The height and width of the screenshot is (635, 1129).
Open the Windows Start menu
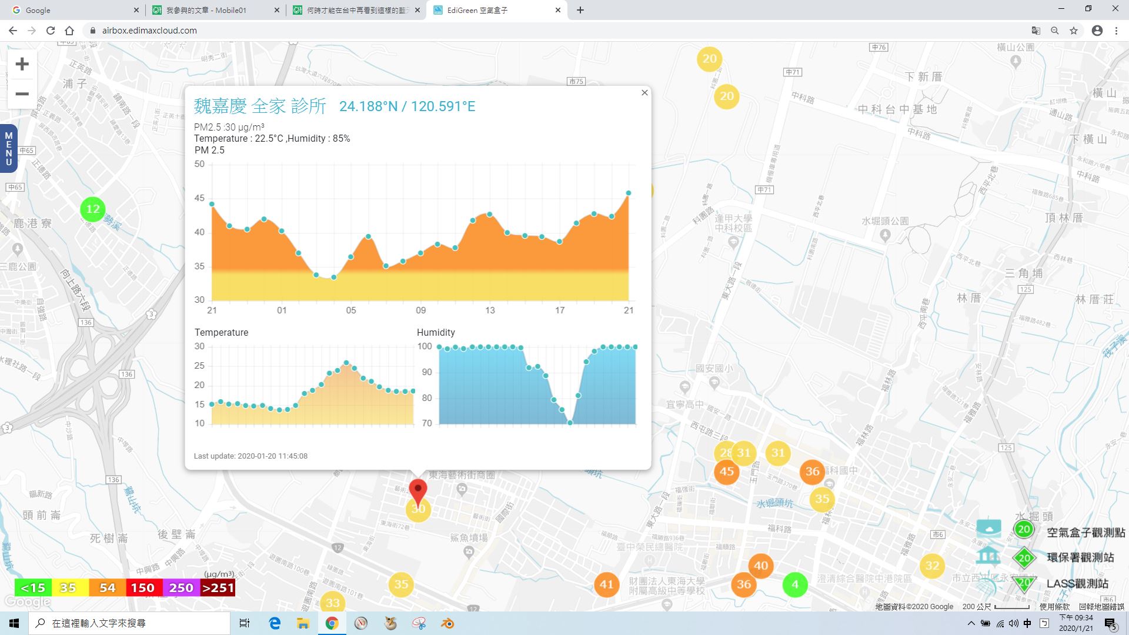click(14, 623)
